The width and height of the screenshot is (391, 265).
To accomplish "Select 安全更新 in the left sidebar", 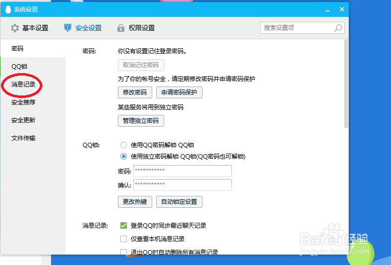I will [33, 120].
